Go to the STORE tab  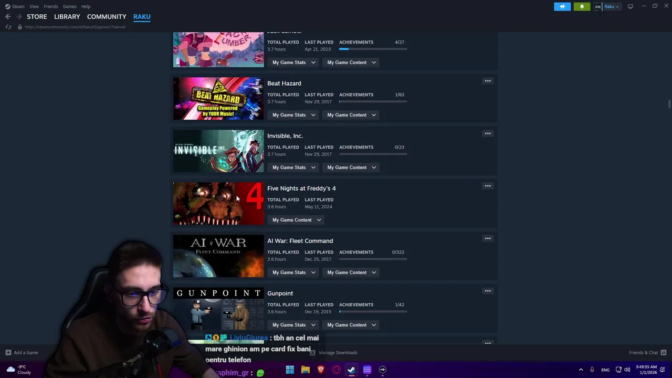click(37, 17)
